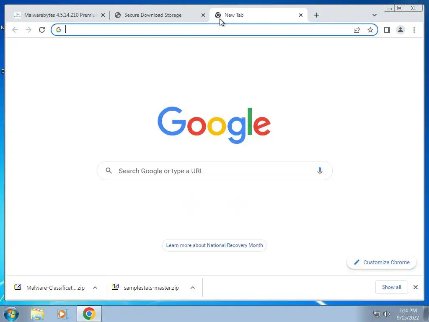429x322 pixels.
Task: Select the New Tab tab
Action: click(x=258, y=15)
